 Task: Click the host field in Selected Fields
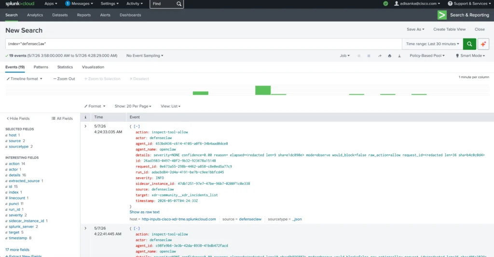pos(13,135)
